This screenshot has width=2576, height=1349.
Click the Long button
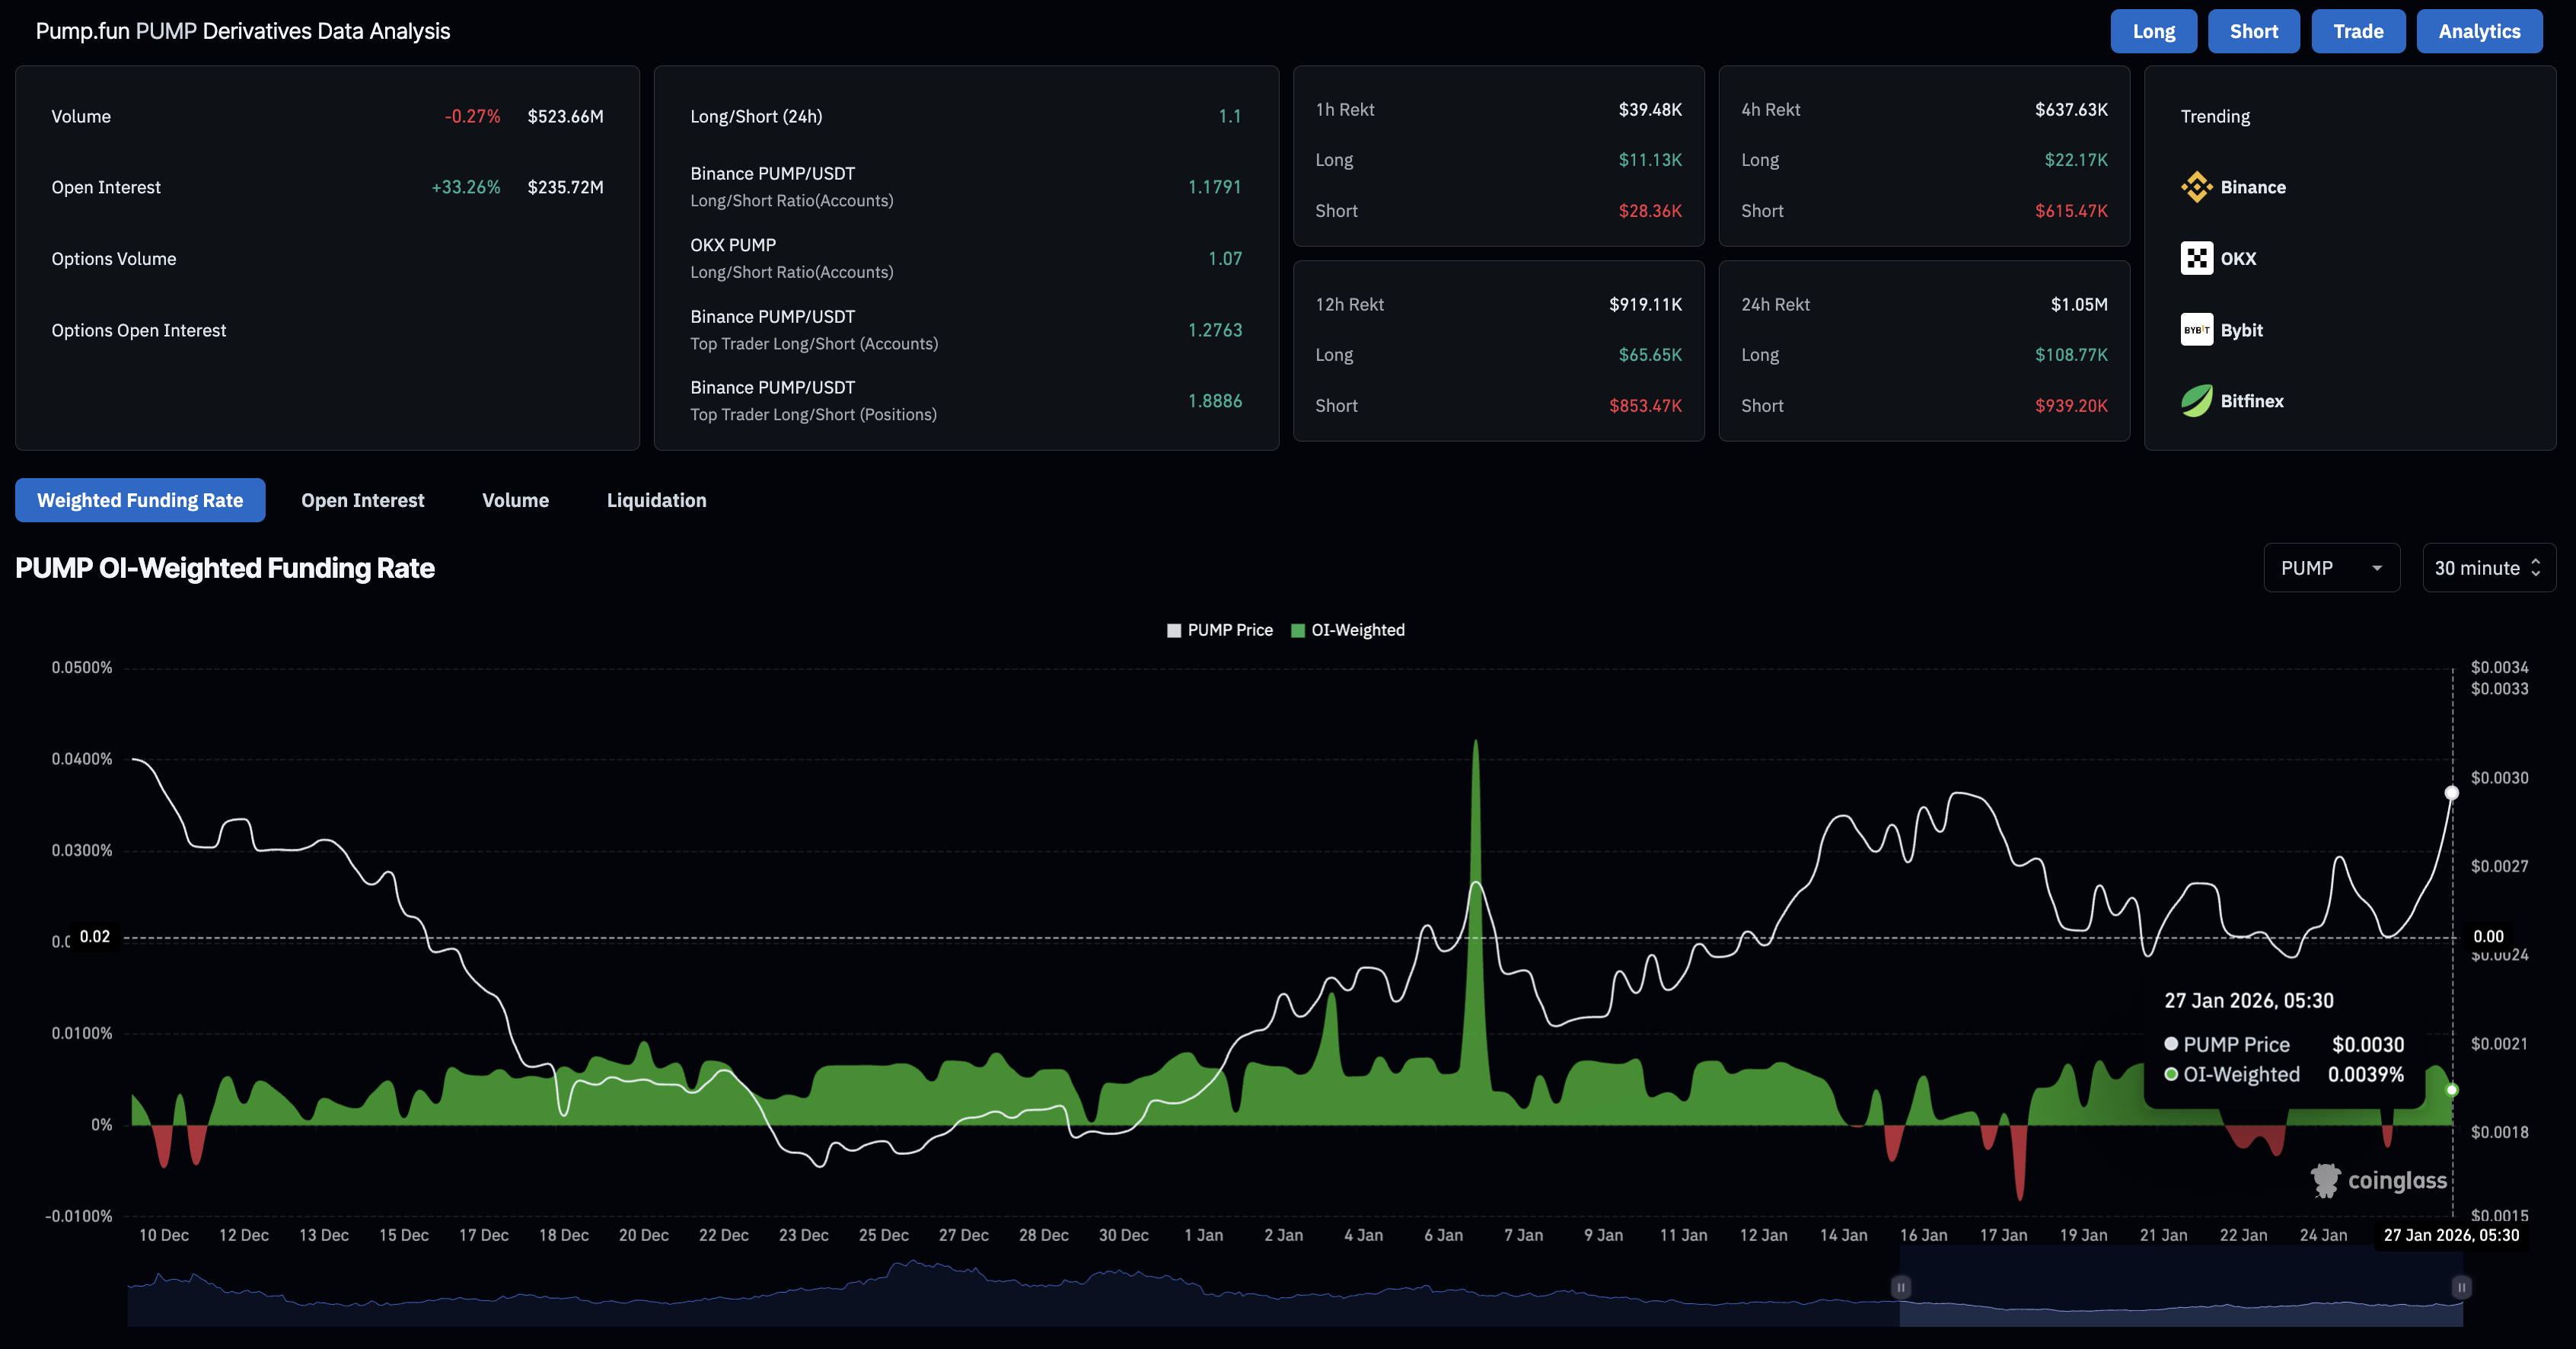(x=2153, y=31)
